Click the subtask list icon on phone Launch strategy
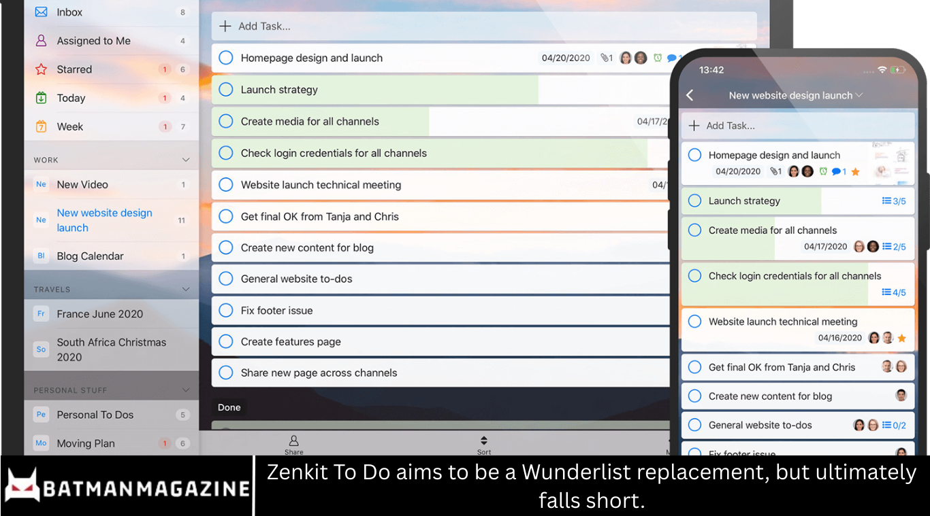The image size is (930, 516). (886, 201)
